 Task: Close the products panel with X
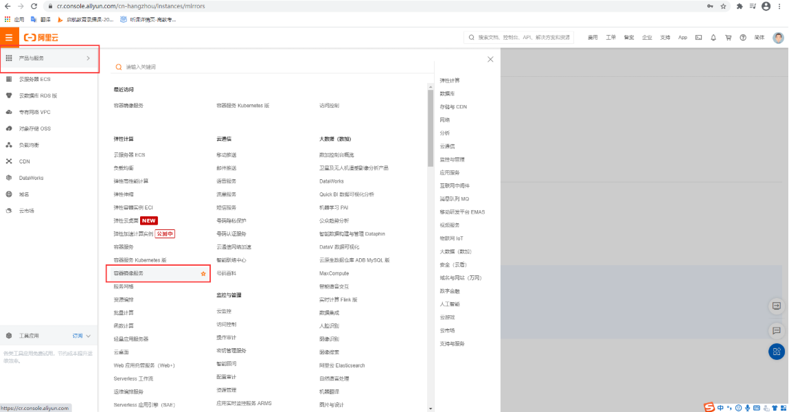pos(490,59)
